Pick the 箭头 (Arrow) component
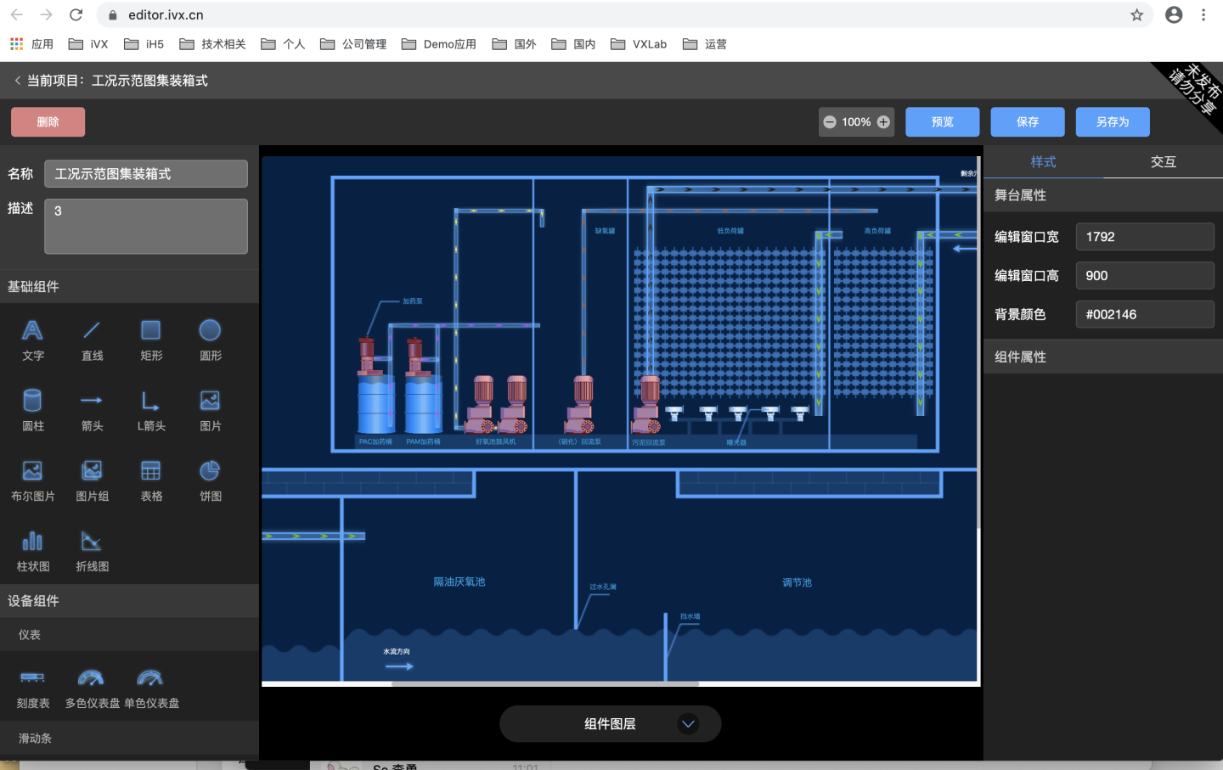The width and height of the screenshot is (1223, 770). pos(92,410)
